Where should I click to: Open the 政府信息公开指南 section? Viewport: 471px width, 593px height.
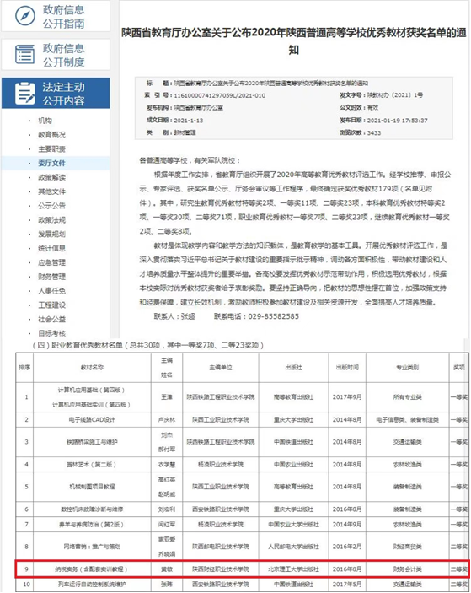tap(56, 16)
